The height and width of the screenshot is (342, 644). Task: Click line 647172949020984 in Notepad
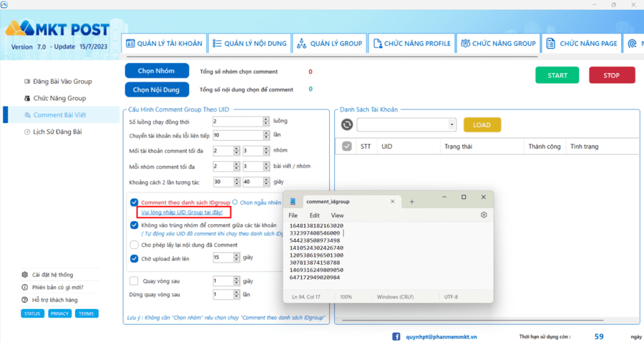point(315,278)
